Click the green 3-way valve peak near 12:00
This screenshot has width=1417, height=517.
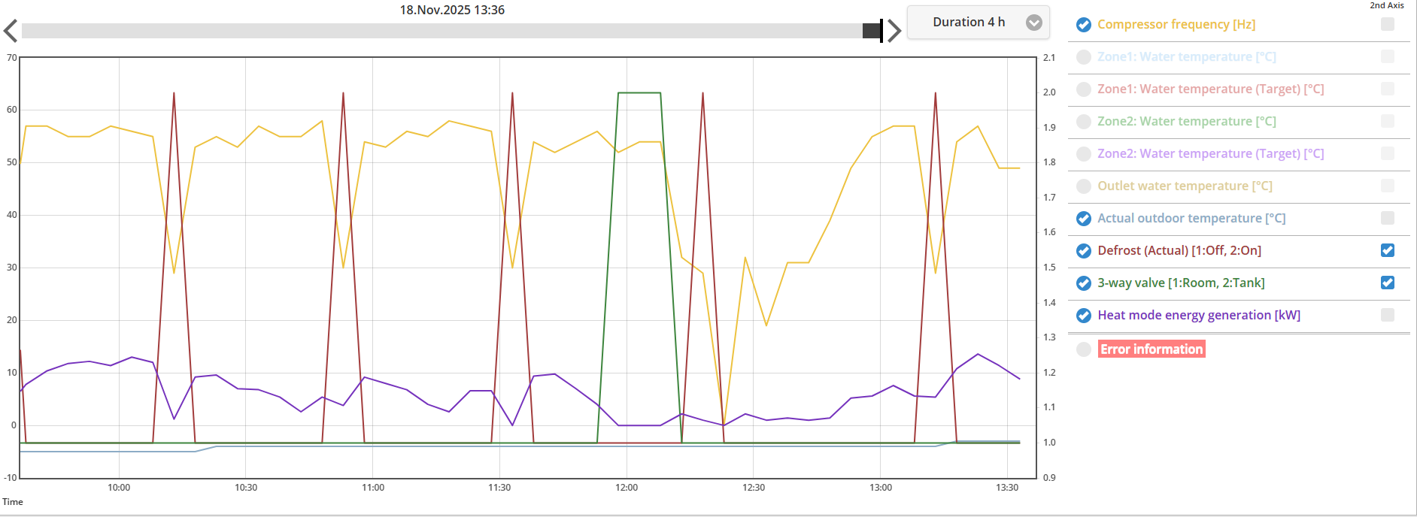tap(639, 93)
